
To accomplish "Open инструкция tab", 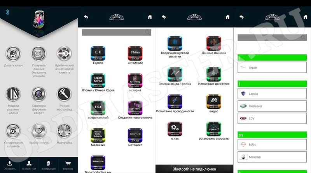I will tap(48, 165).
